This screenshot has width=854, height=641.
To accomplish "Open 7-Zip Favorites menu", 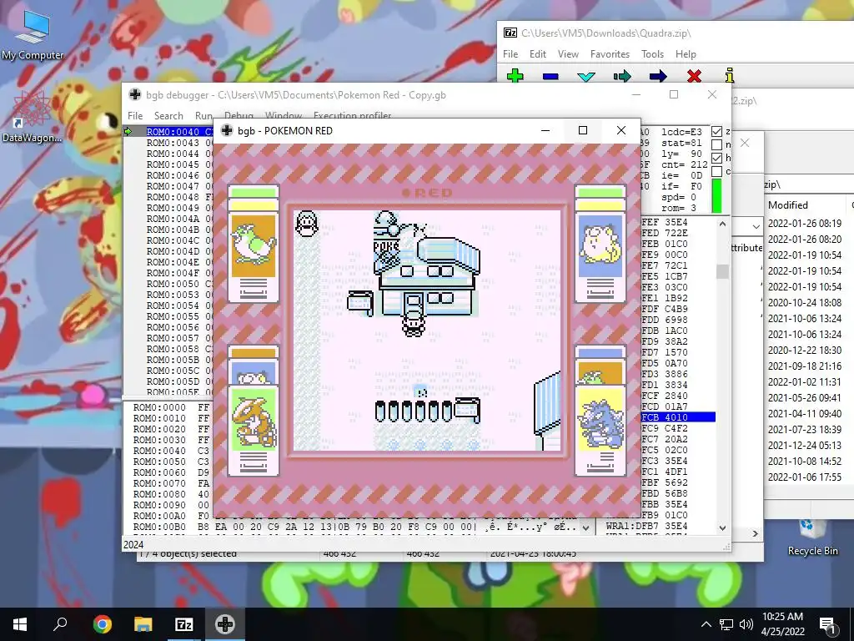I will coord(610,54).
